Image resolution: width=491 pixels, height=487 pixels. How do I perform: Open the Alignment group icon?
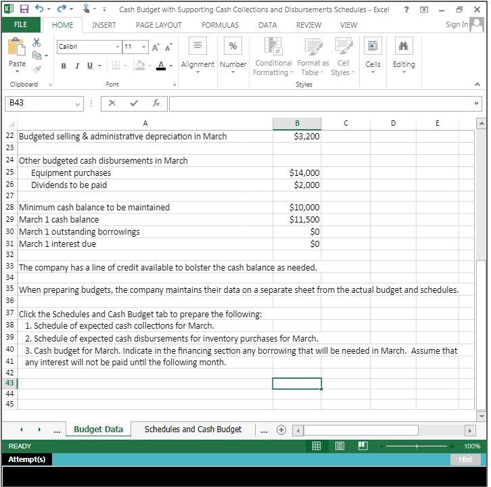point(197,46)
